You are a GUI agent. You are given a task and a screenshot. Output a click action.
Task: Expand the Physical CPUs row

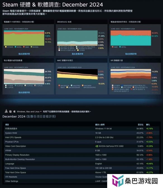pyautogui.click(x=81, y=142)
